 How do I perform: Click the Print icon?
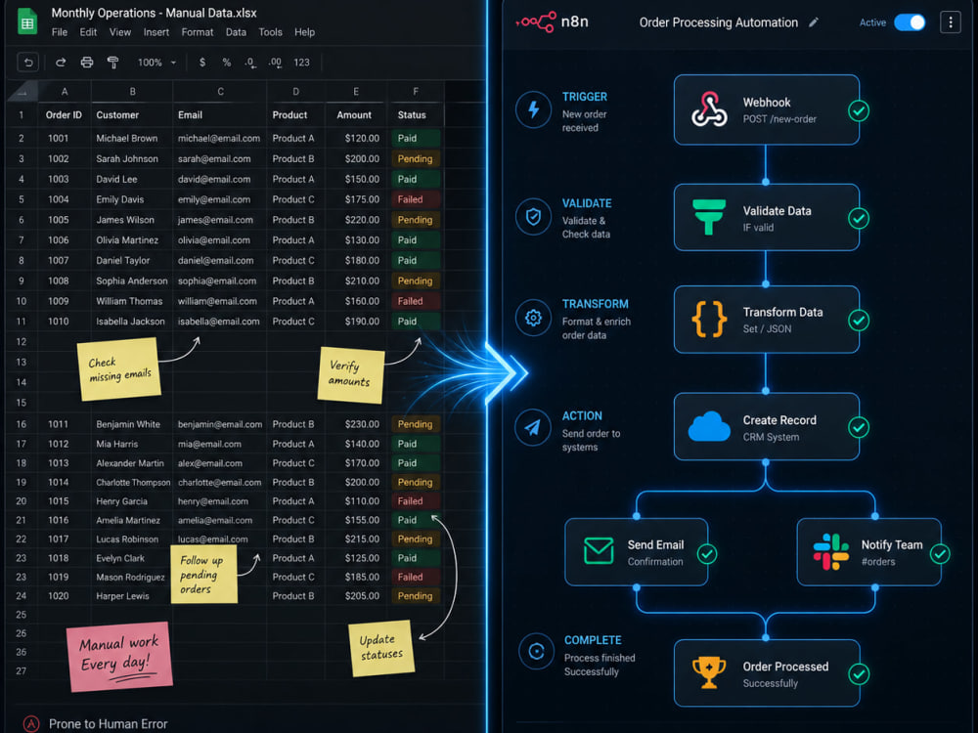(x=87, y=63)
